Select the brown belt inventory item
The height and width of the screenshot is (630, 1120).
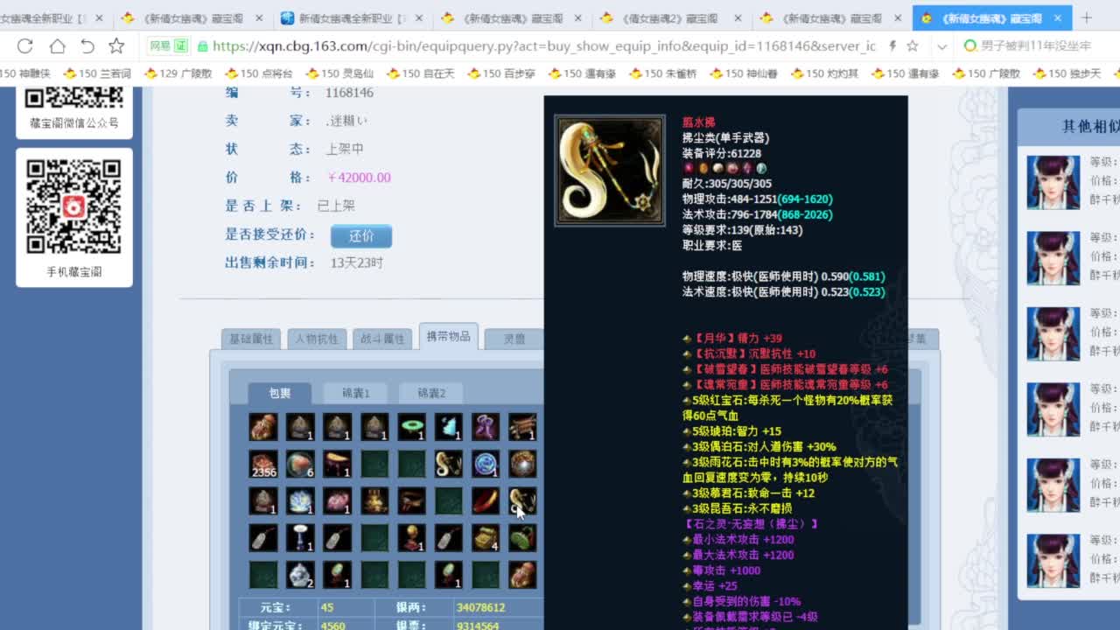point(411,500)
